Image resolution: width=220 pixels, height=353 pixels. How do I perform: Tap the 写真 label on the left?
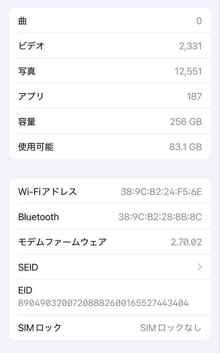(28, 71)
